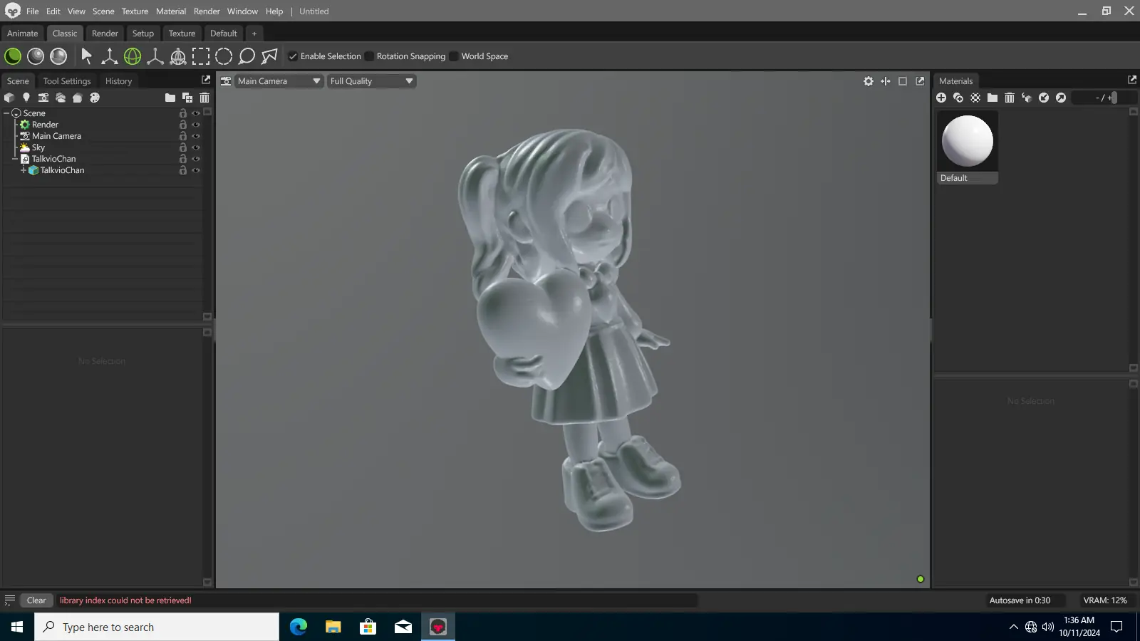The height and width of the screenshot is (641, 1140).
Task: Show hidden system tray icons
Action: 1013,627
